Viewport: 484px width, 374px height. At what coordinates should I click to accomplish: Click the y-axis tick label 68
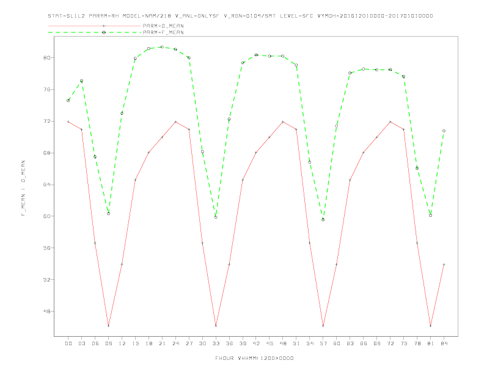(x=47, y=153)
